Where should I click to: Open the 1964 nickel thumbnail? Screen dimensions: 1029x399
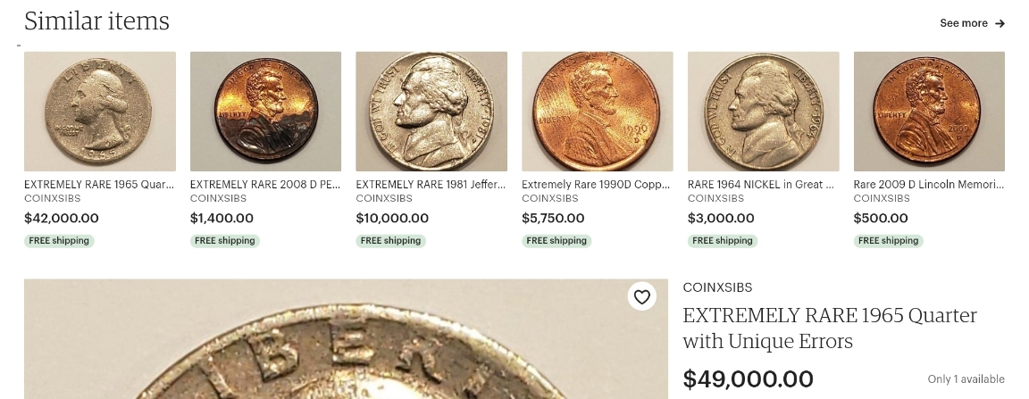pos(763,112)
